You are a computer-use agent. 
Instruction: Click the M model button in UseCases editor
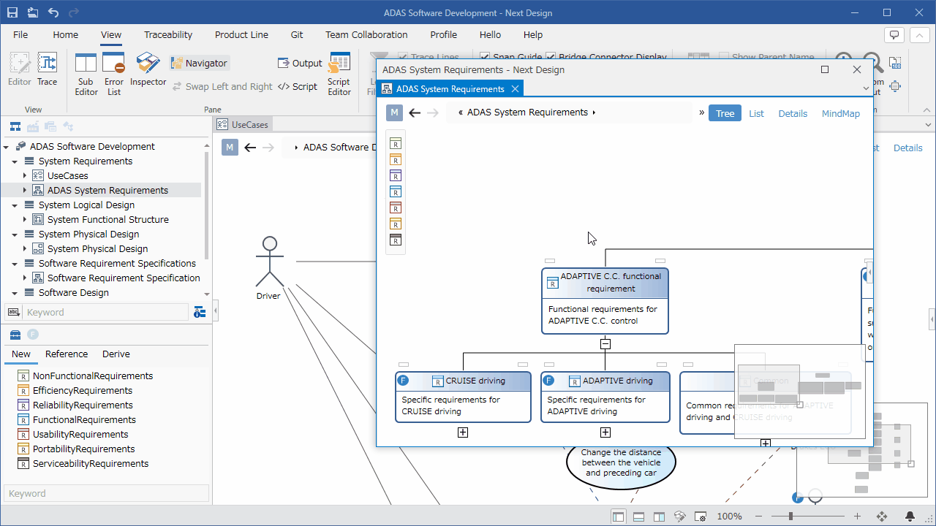point(230,148)
